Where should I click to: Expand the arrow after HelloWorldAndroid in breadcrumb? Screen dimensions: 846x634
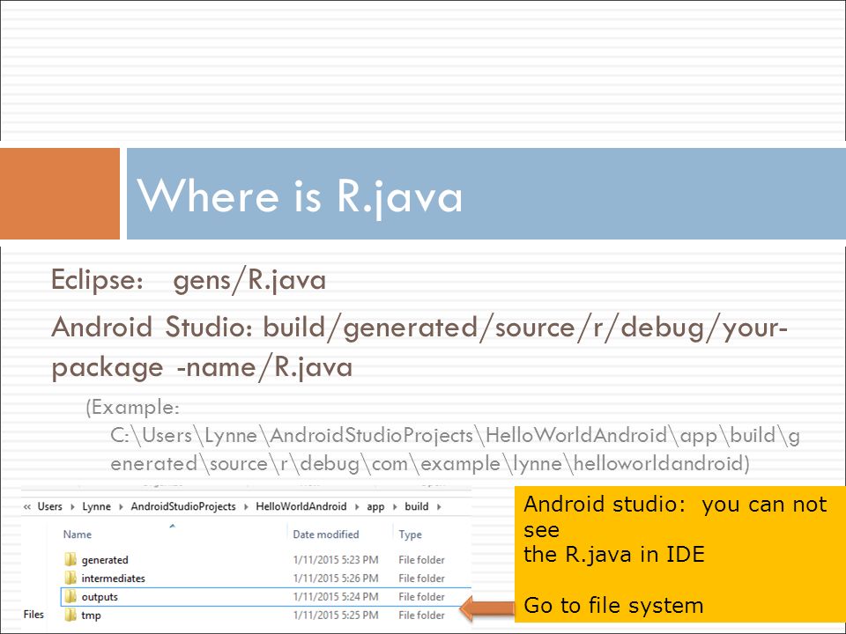(357, 507)
